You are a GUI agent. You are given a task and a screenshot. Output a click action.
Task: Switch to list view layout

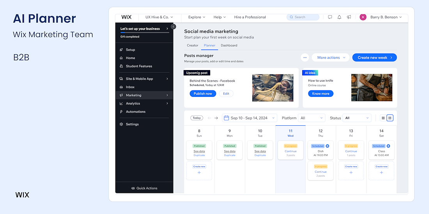[x=383, y=118]
